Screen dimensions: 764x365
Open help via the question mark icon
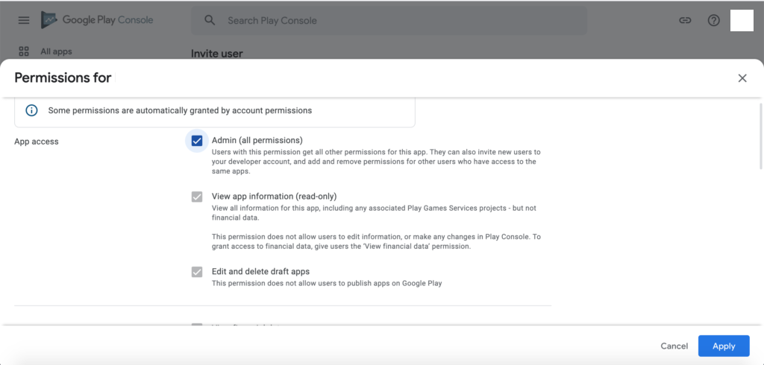coord(713,20)
